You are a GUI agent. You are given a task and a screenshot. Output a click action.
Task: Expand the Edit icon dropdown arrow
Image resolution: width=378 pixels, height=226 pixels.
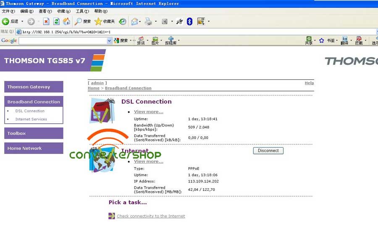(172, 21)
